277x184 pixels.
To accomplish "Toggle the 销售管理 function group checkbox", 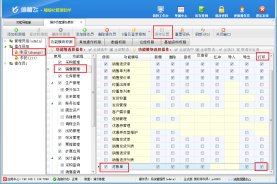I will pos(59,69).
